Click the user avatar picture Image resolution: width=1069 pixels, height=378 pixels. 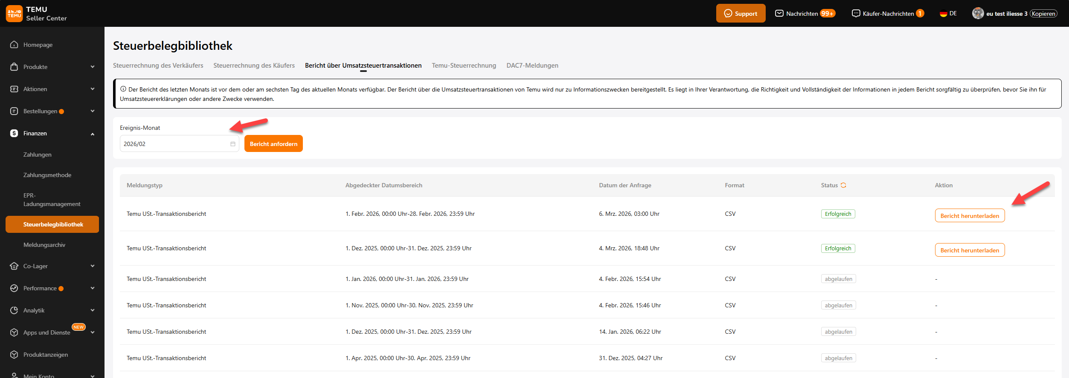coord(978,13)
